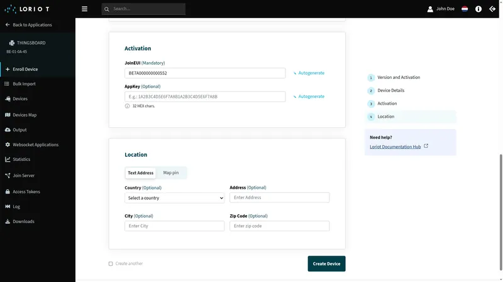Viewport: 503px width, 282px height.
Task: Click the LORIOT logo
Action: click(27, 9)
